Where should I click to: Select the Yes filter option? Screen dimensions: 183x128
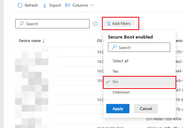(x=116, y=71)
